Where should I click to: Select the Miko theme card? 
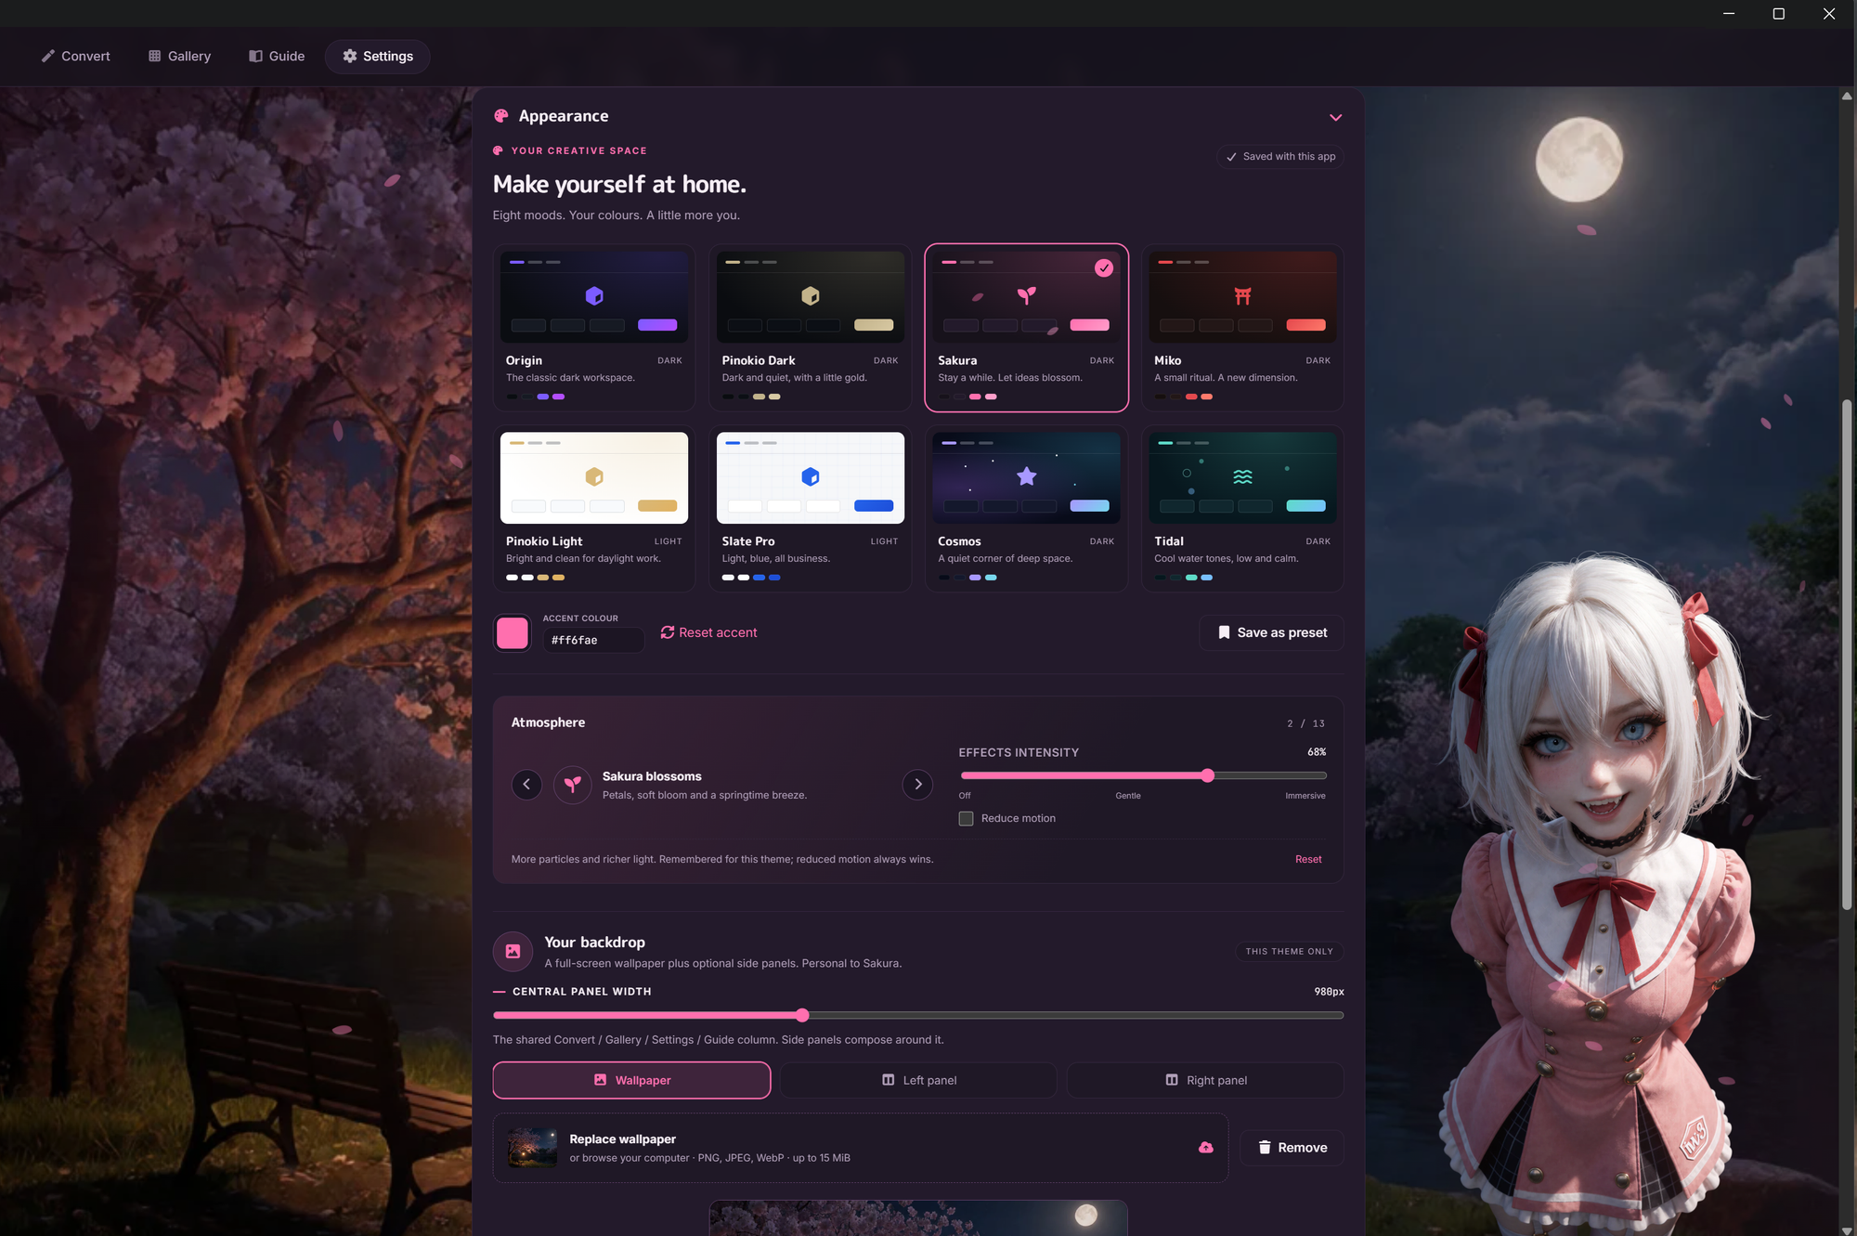[1242, 327]
